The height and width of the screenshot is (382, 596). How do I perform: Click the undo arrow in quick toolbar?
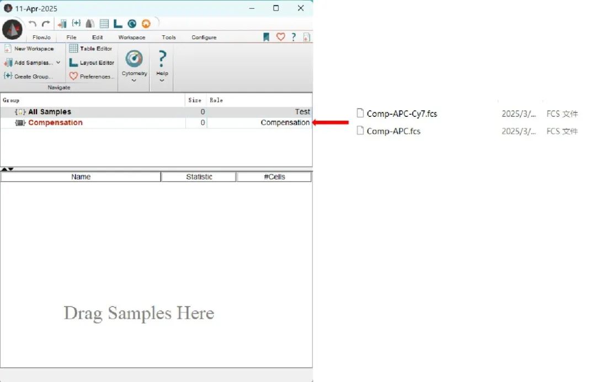pyautogui.click(x=33, y=24)
